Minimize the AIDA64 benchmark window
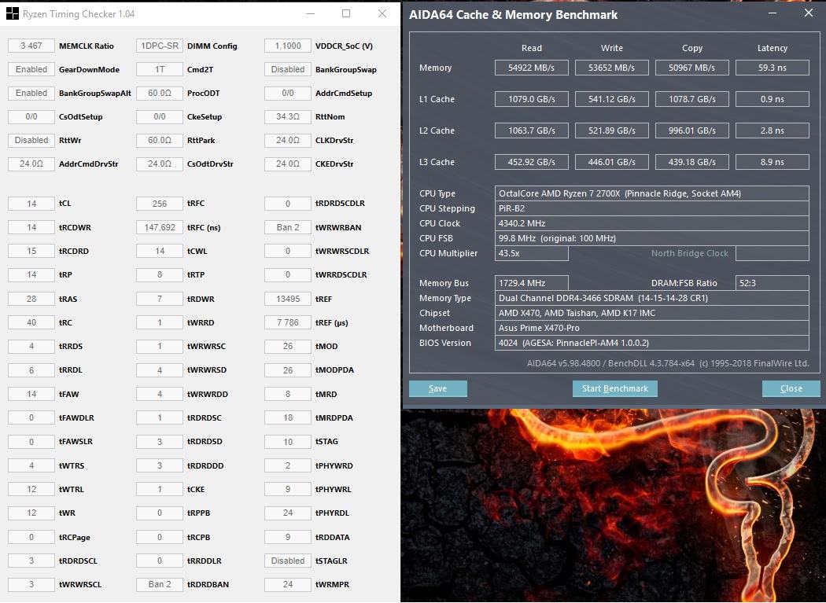This screenshot has width=826, height=603. pos(773,13)
